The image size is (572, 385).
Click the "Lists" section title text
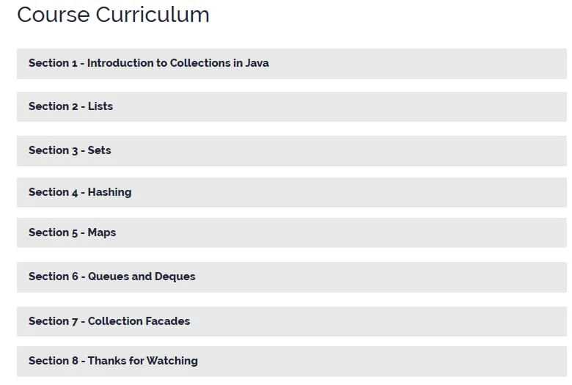[x=100, y=106]
